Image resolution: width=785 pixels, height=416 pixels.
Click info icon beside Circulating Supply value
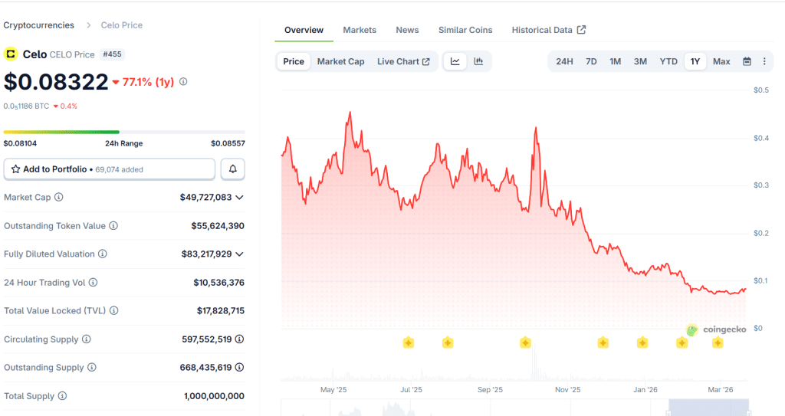tap(240, 339)
